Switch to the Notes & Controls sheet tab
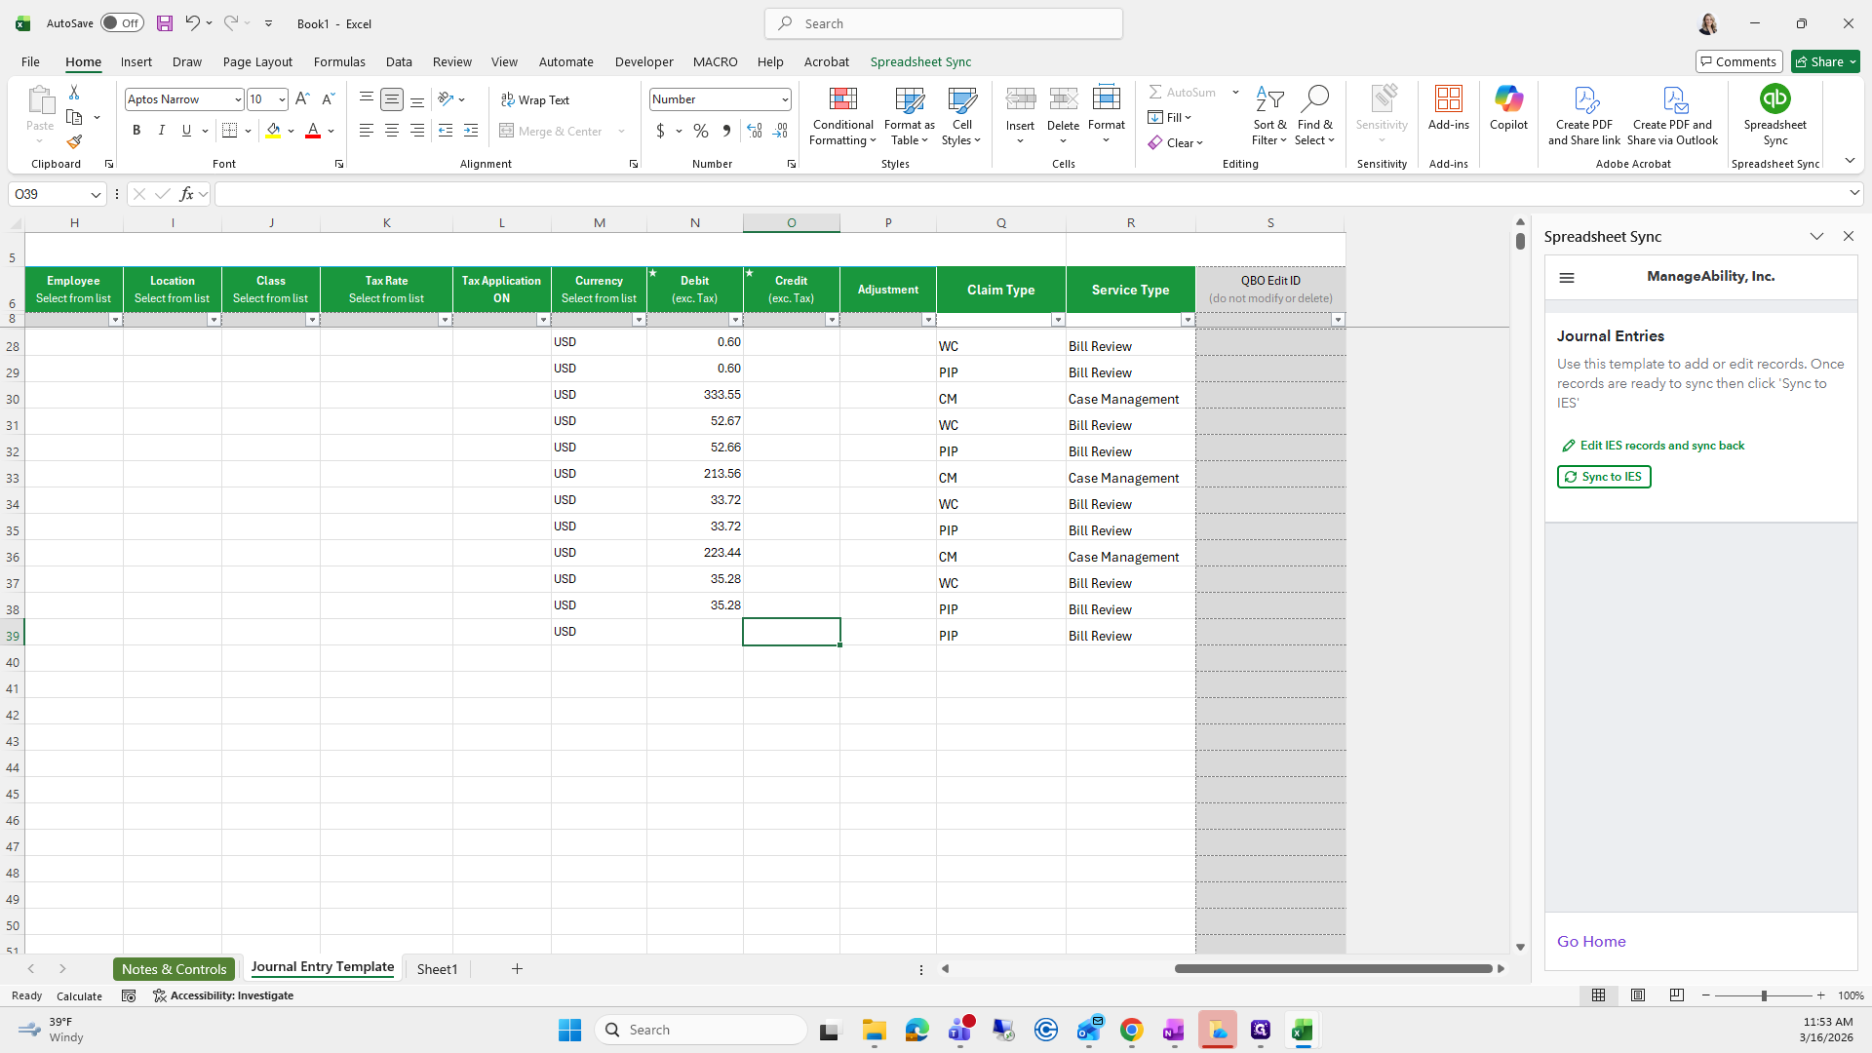1872x1053 pixels. (174, 969)
